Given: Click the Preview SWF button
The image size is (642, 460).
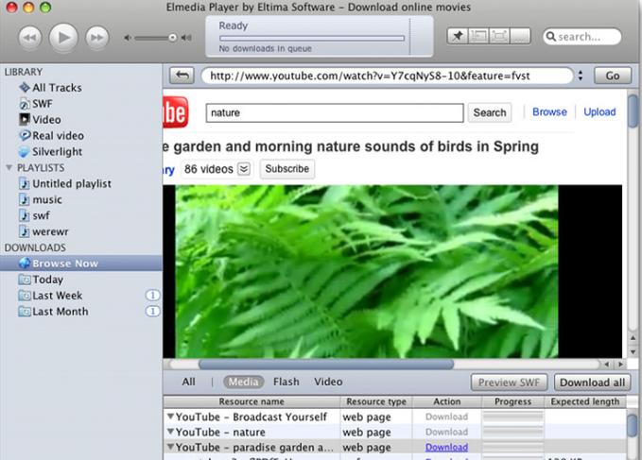Looking at the screenshot, I should coord(509,383).
